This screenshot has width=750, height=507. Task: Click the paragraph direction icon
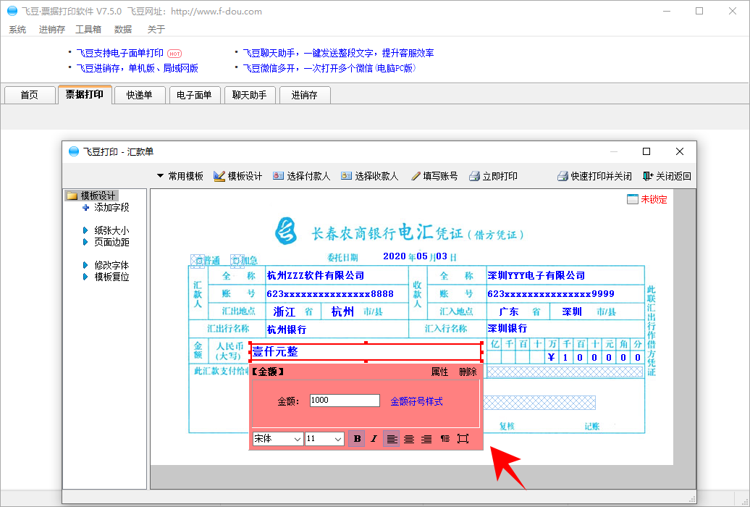pyautogui.click(x=444, y=438)
